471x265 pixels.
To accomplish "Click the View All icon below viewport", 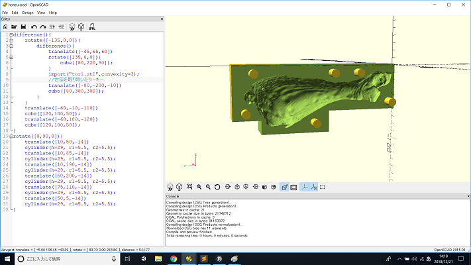I will click(x=189, y=187).
